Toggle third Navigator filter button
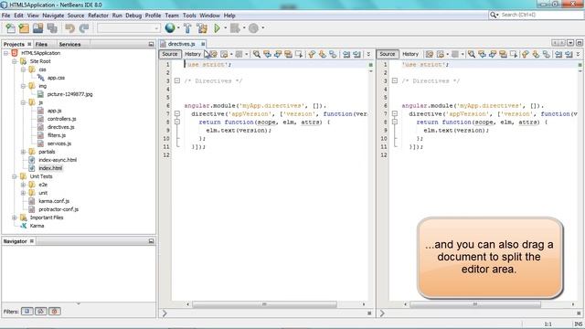Image resolution: width=585 pixels, height=329 pixels. 55,311
